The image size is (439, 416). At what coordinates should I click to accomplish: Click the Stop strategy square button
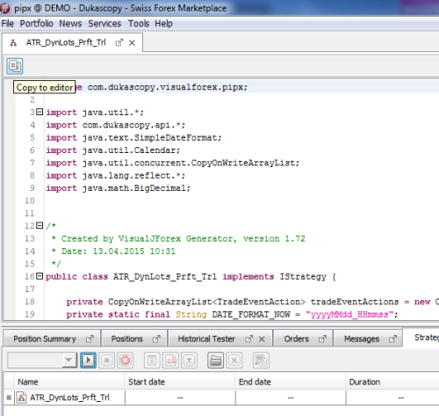pos(107,360)
